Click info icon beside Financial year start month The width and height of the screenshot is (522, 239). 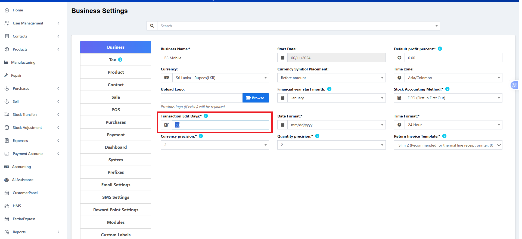329,89
